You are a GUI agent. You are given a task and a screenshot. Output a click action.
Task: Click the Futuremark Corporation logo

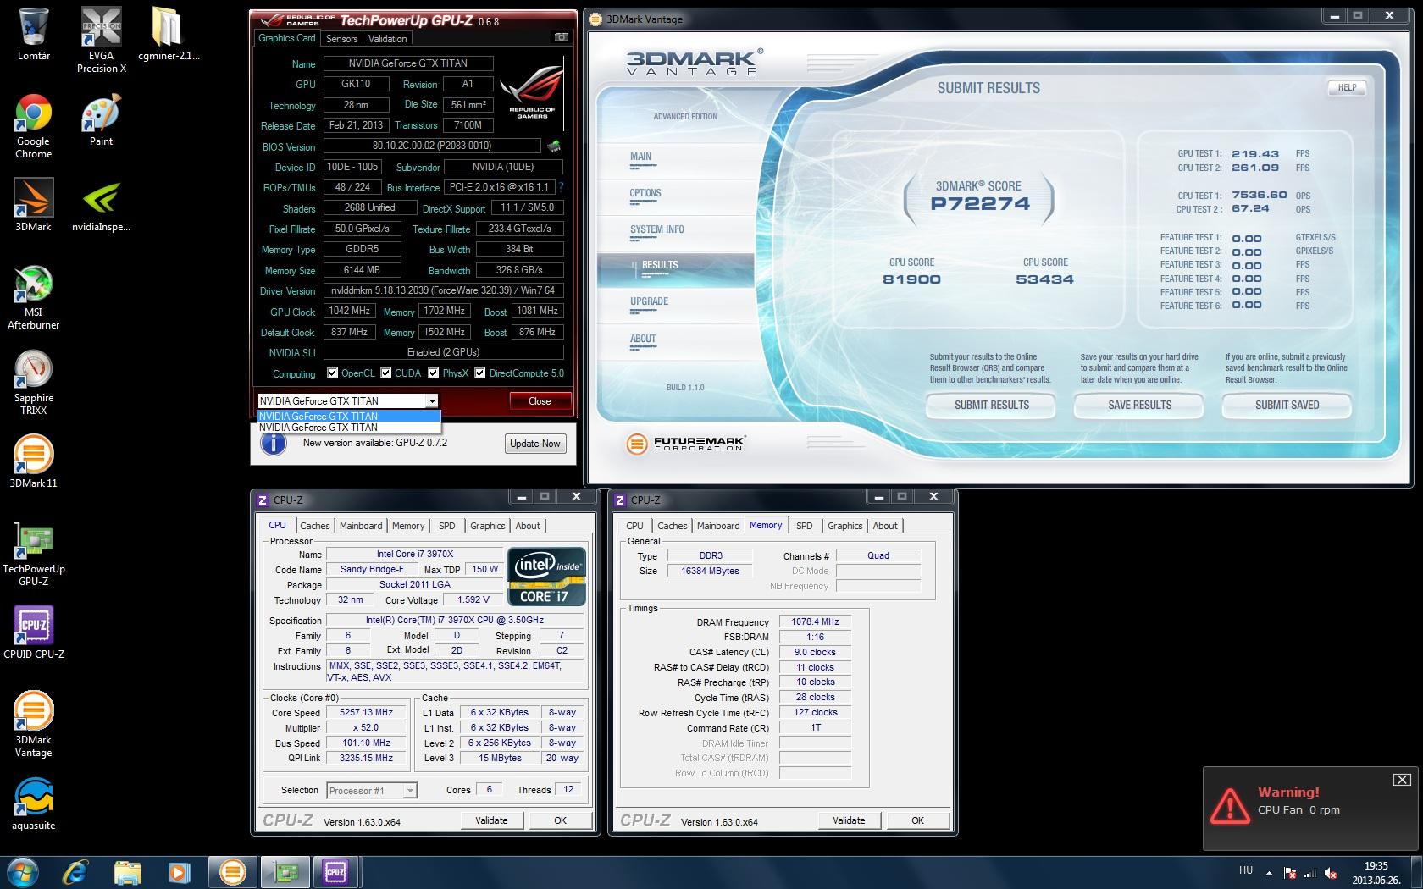coord(684,443)
